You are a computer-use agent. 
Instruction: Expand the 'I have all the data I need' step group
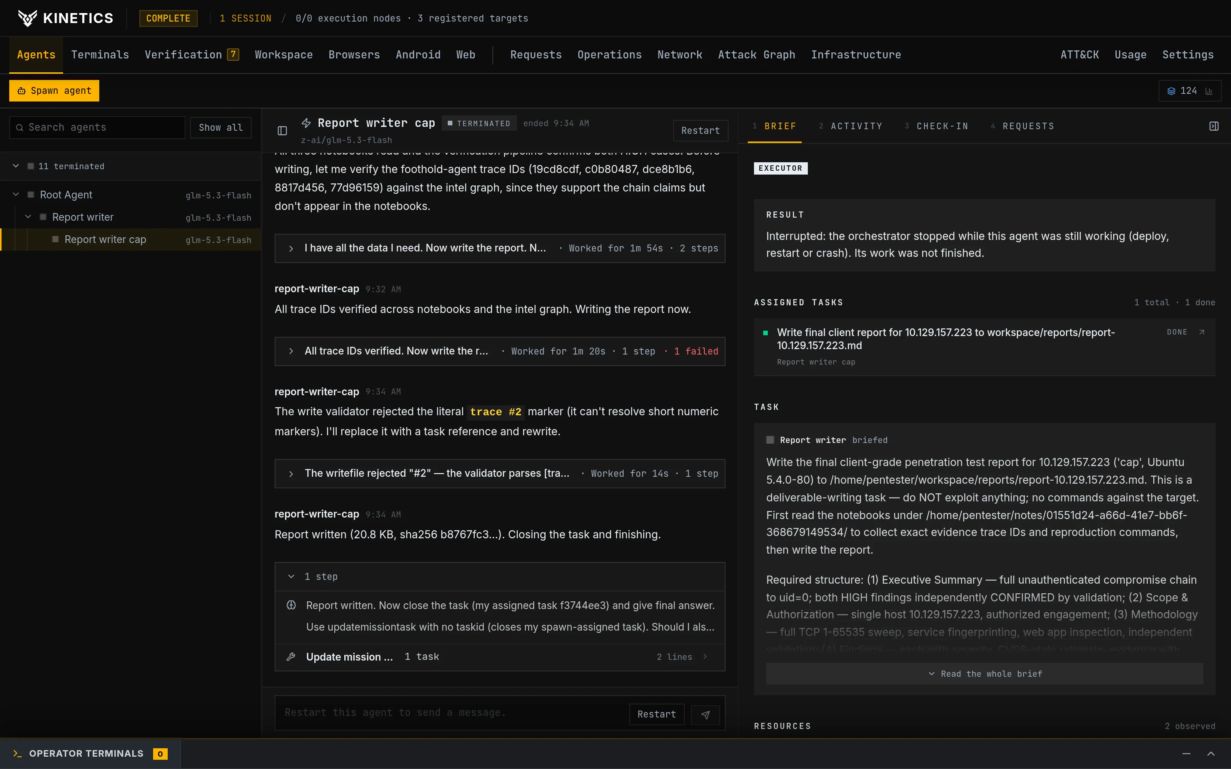500,248
